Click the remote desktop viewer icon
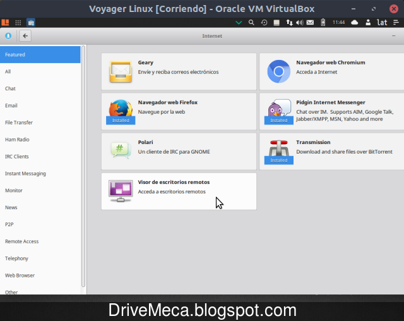Screen dimensions: 404x321 121,191
